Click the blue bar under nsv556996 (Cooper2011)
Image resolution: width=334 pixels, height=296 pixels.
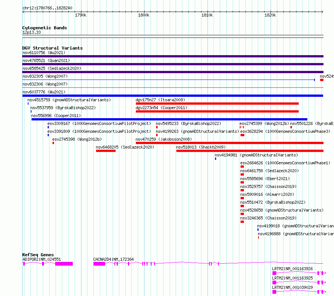coord(169,119)
